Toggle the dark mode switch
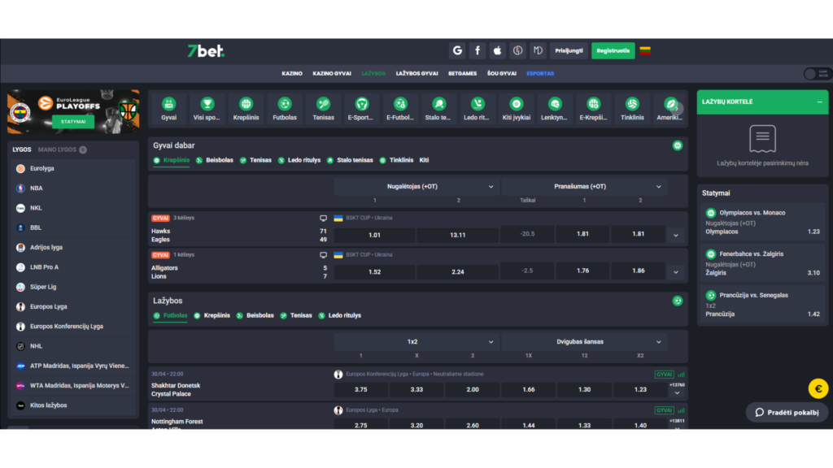 [x=817, y=74]
